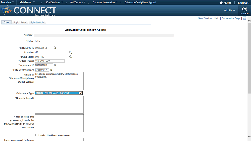Open the Help link
This screenshot has height=141, width=251.
point(217,18)
